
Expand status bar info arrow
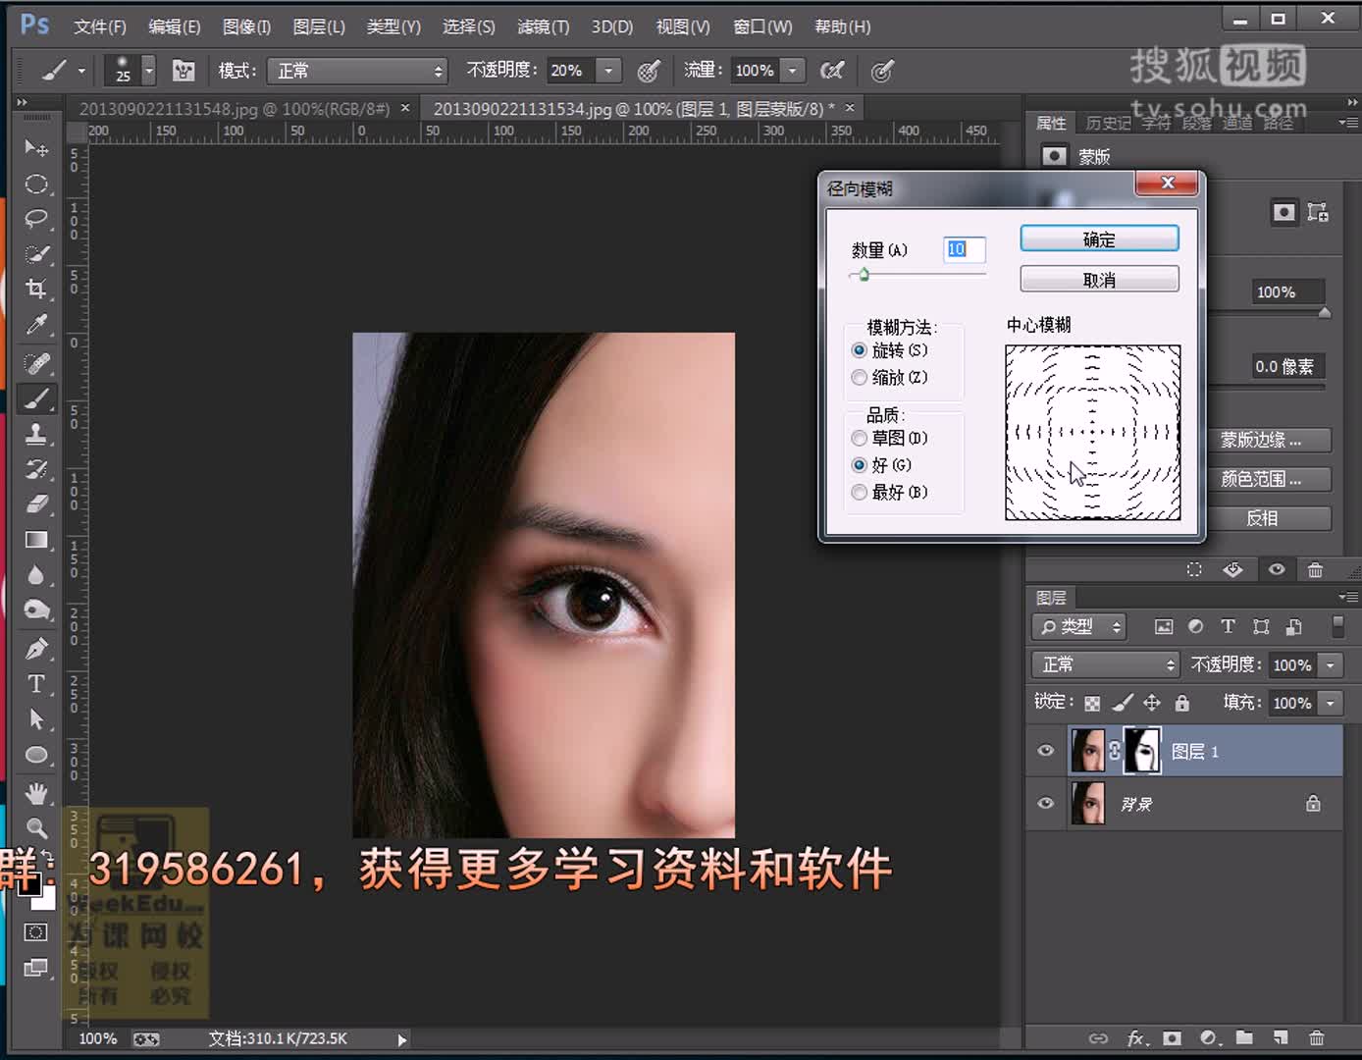point(401,1039)
